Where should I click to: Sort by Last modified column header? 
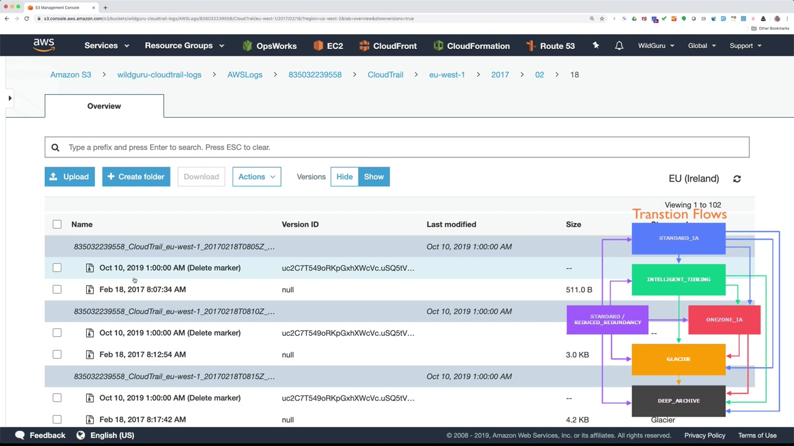pos(452,224)
